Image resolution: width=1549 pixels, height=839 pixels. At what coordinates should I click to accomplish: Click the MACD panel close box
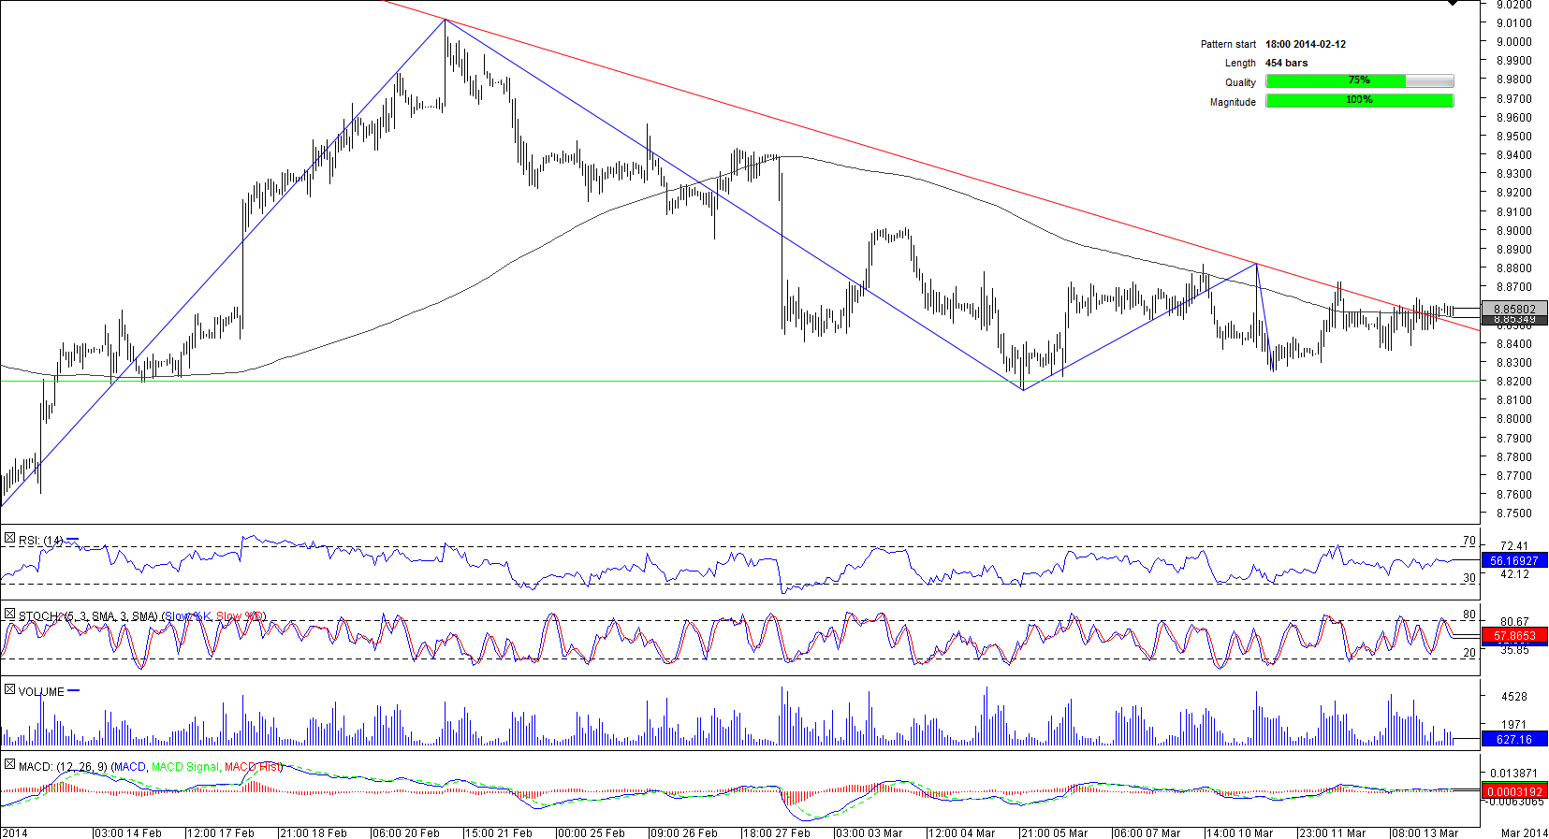pyautogui.click(x=9, y=765)
